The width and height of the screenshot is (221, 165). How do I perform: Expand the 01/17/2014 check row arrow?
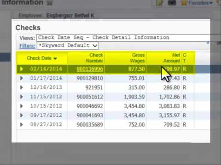(x=22, y=78)
